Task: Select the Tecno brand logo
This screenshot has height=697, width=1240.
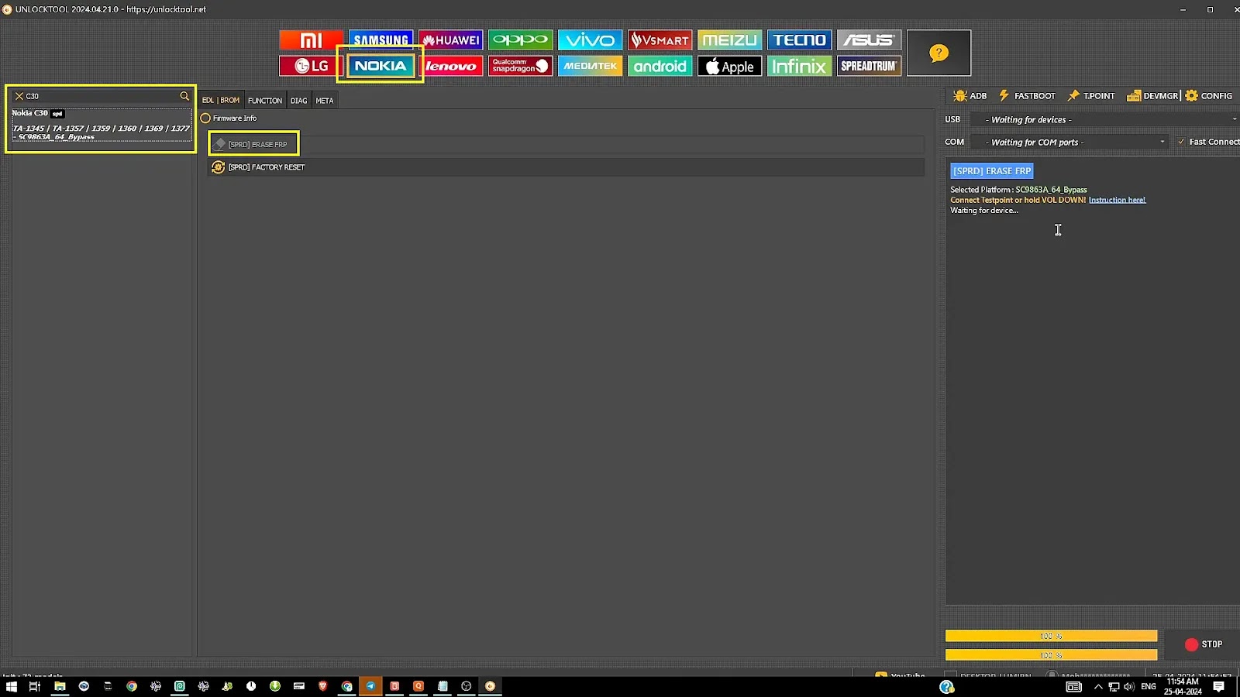Action: tap(799, 39)
